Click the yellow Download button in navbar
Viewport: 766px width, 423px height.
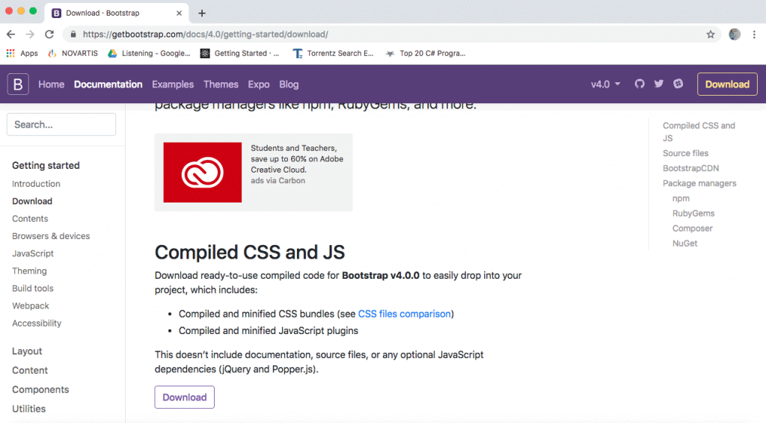click(x=727, y=84)
